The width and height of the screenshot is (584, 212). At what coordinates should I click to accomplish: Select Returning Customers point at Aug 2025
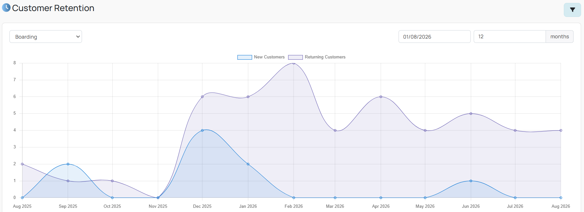point(22,164)
